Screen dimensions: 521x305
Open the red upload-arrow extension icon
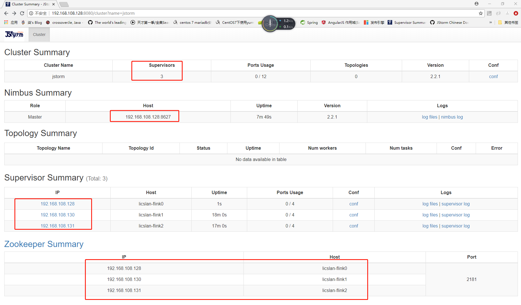point(516,13)
